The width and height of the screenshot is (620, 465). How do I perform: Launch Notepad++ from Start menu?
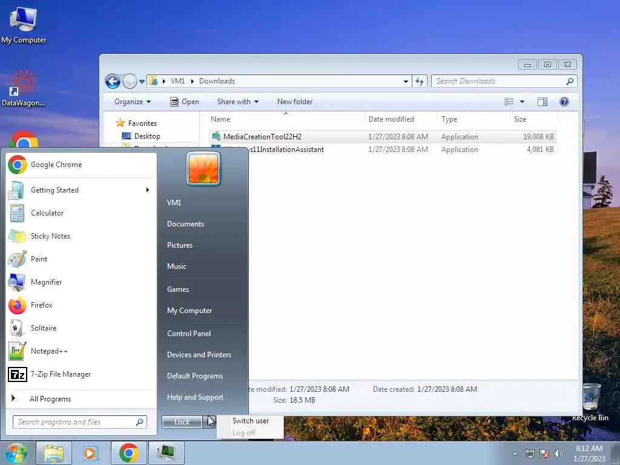(81, 351)
